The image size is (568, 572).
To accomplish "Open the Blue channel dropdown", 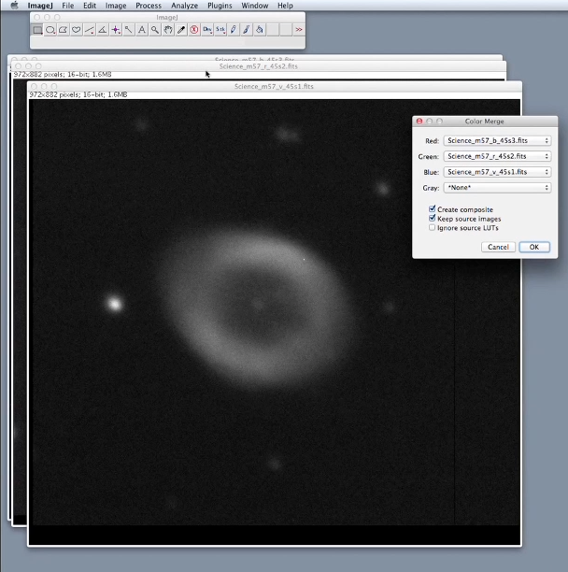I will (x=497, y=172).
